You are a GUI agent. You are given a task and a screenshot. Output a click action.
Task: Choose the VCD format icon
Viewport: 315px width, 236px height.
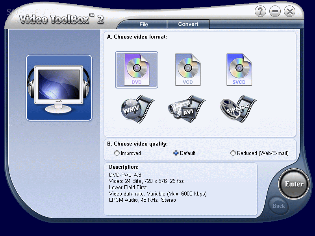coord(188,70)
